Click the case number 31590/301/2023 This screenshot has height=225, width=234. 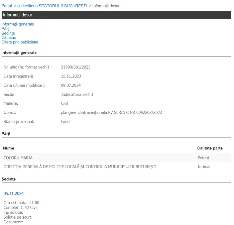coord(76,67)
